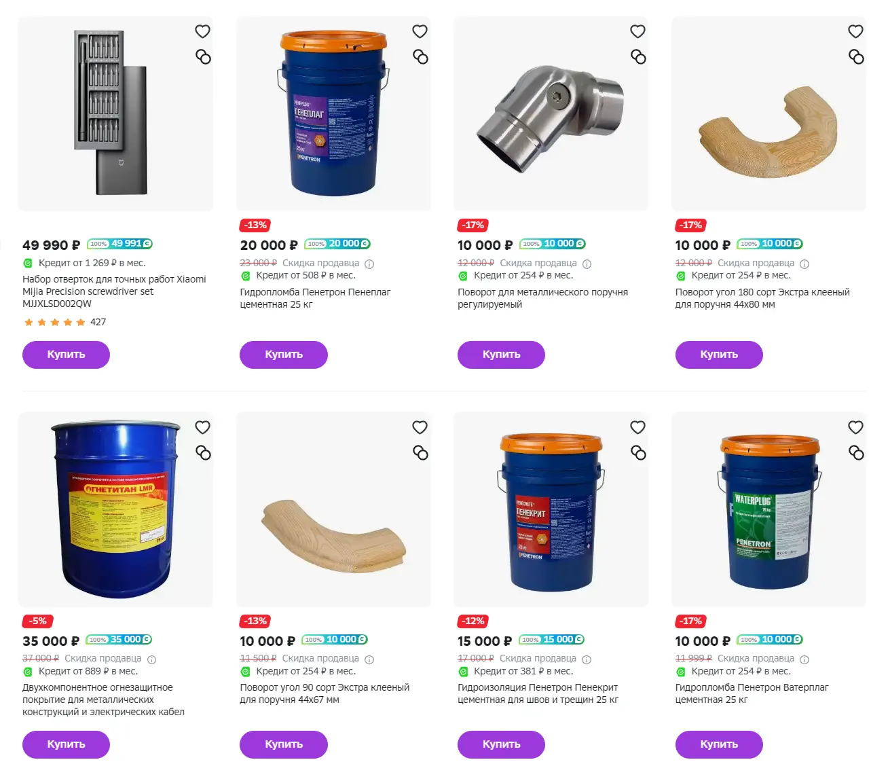Open discount info icon for Огнетитан coating

point(152,659)
